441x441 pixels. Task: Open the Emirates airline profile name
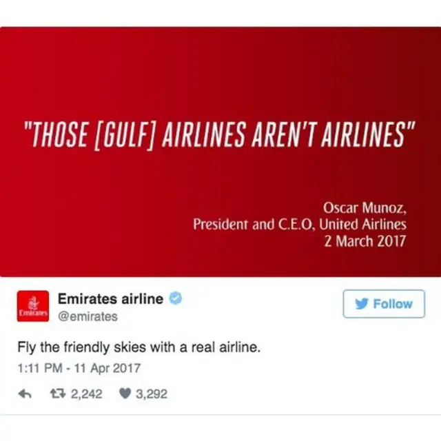click(x=110, y=299)
